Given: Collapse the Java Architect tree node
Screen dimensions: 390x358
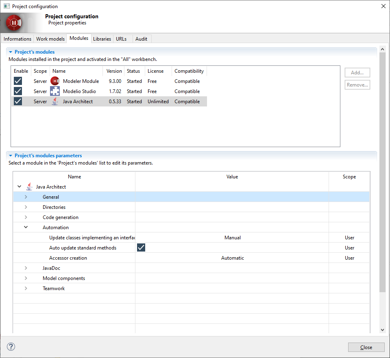Looking at the screenshot, I should pos(20,187).
